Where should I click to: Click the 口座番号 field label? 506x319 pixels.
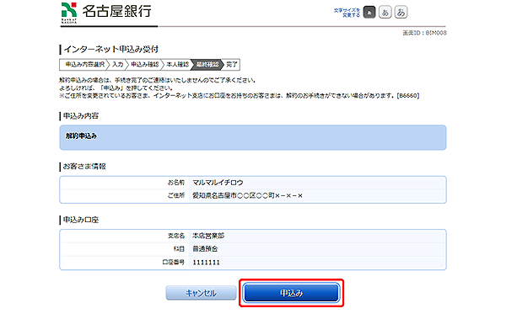(173, 263)
